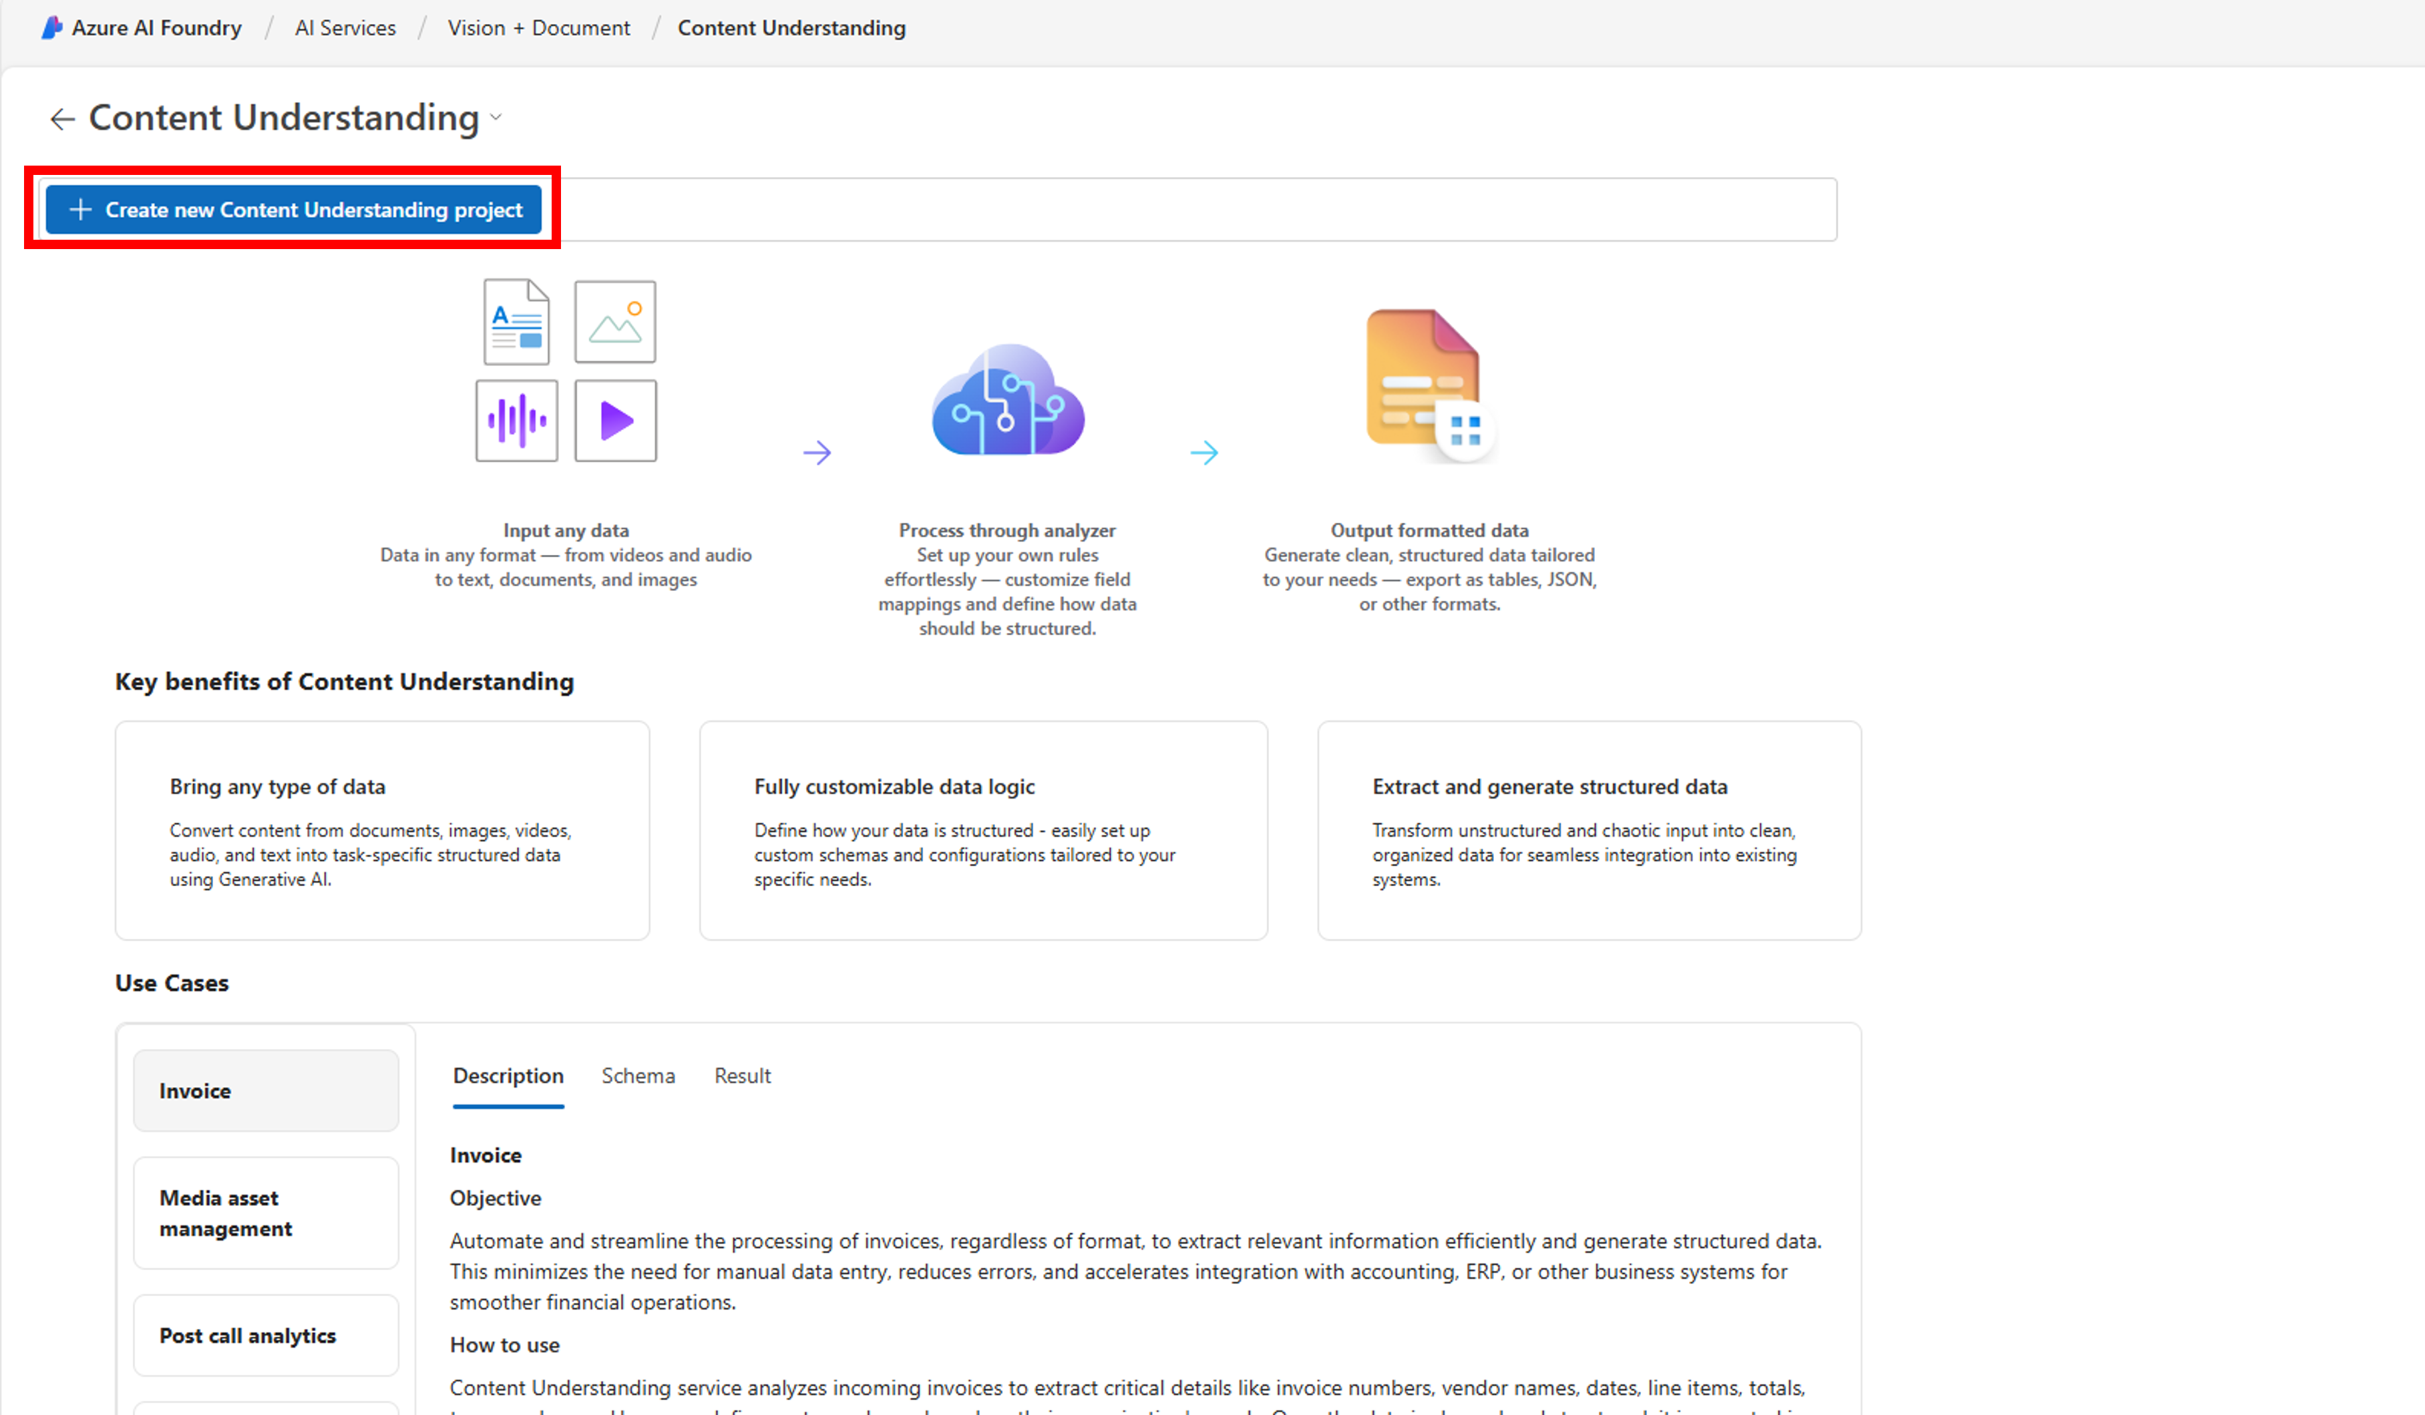
Task: Select the image input icon
Action: (x=615, y=321)
